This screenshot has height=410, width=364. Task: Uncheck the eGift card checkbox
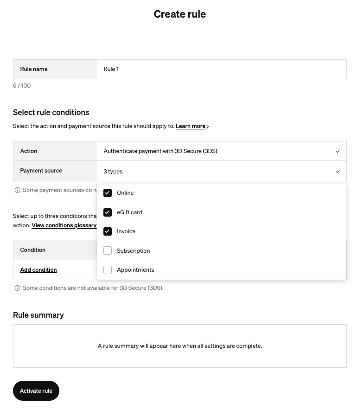click(108, 212)
